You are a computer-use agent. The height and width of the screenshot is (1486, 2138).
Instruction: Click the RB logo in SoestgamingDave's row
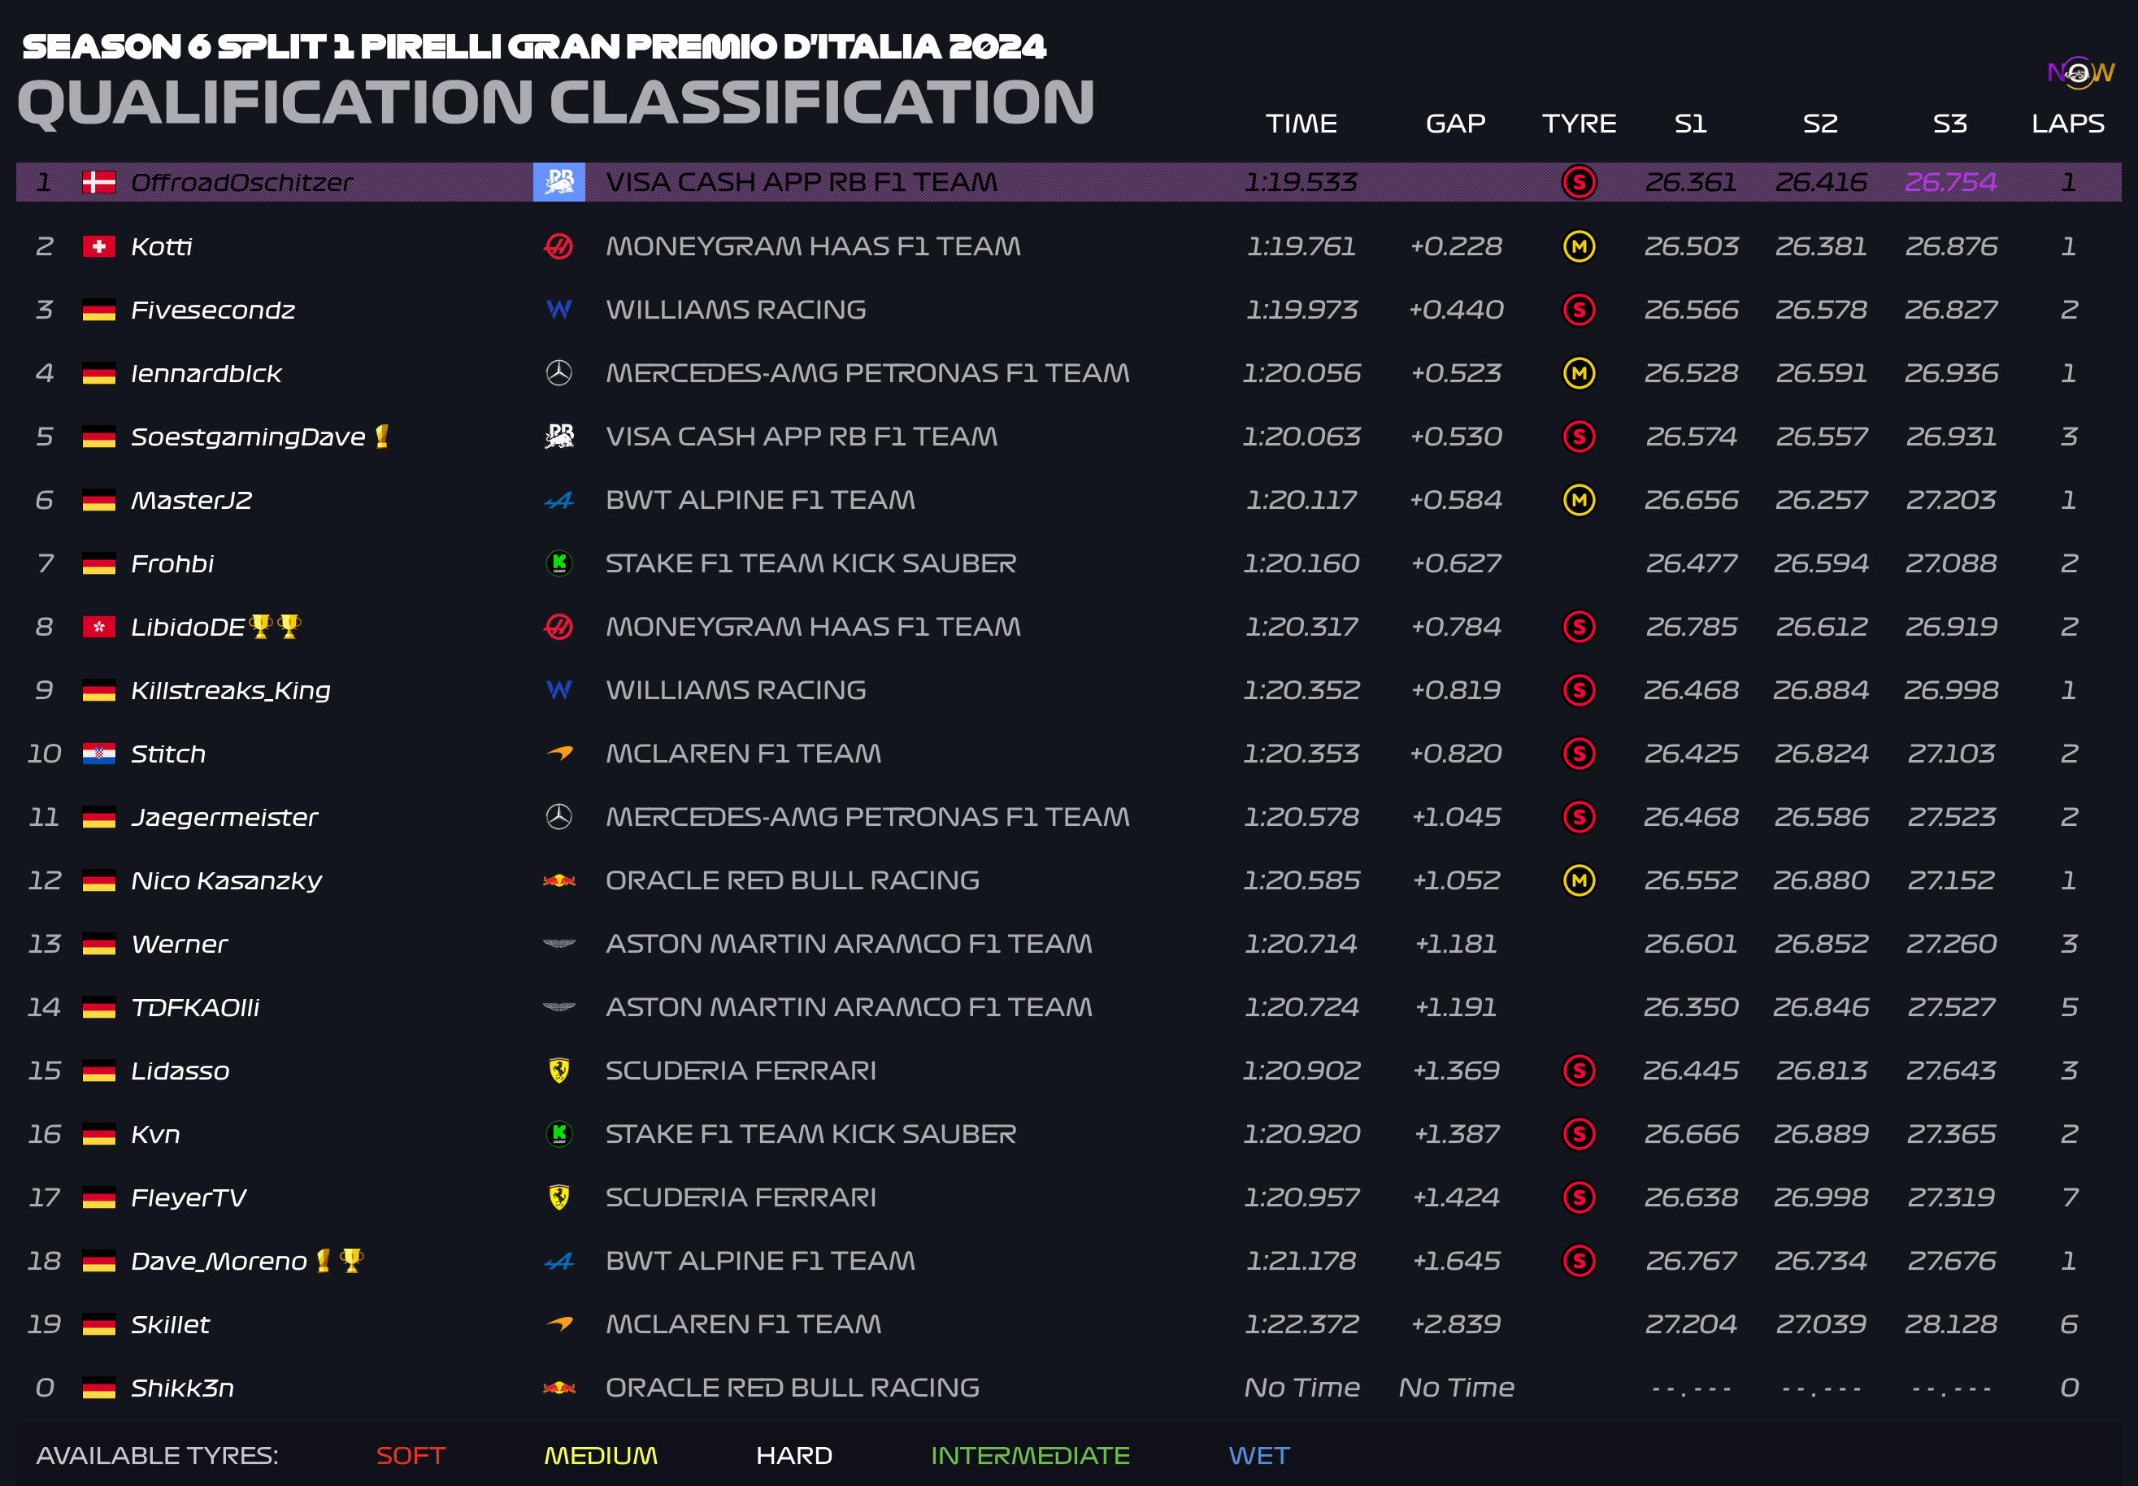[x=558, y=437]
